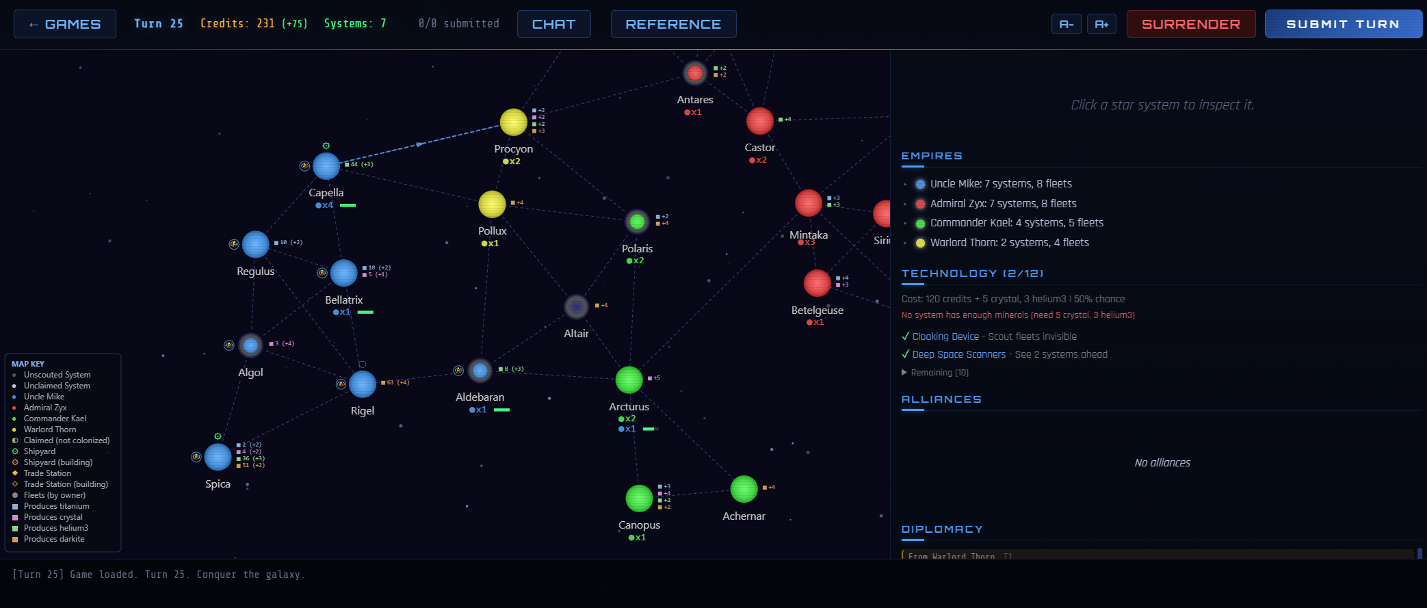The width and height of the screenshot is (1427, 608).
Task: Click the Bellatrix x1 fleet indicator
Action: (342, 312)
